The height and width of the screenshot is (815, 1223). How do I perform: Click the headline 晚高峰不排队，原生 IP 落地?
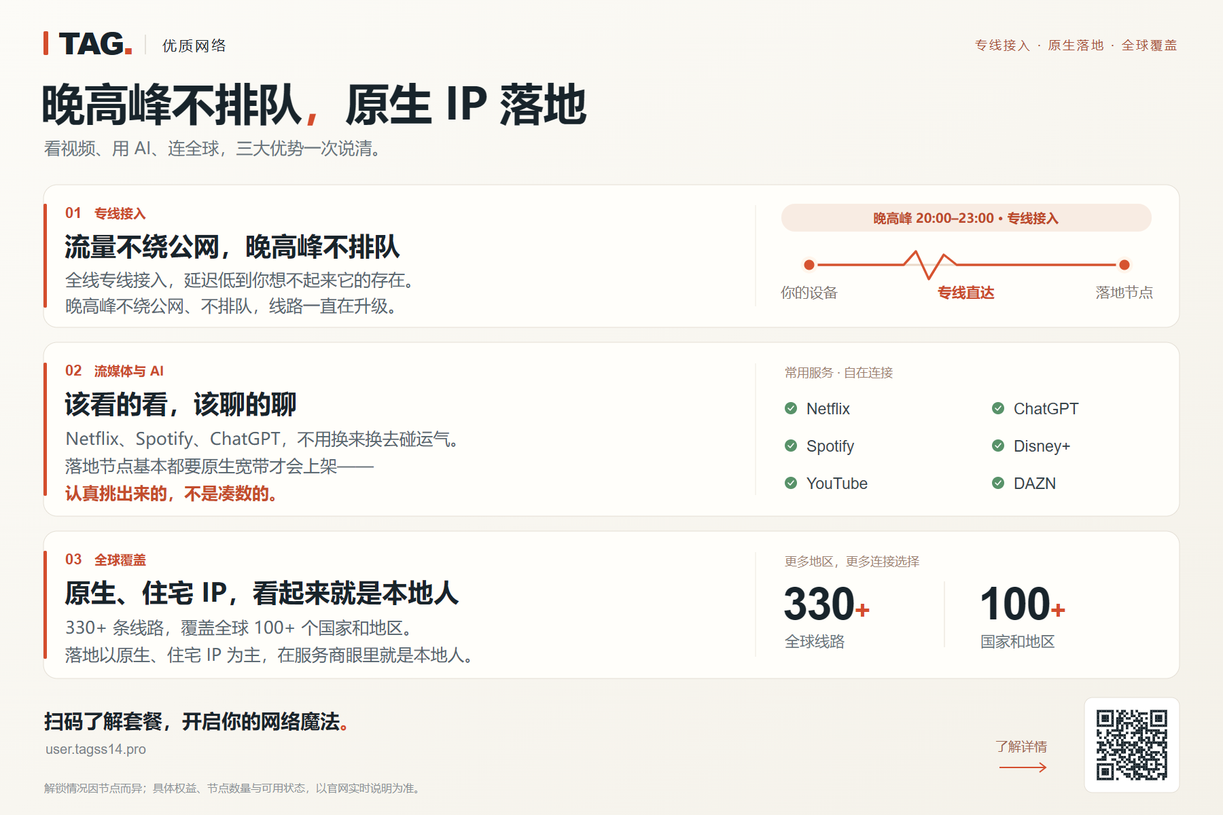(314, 105)
